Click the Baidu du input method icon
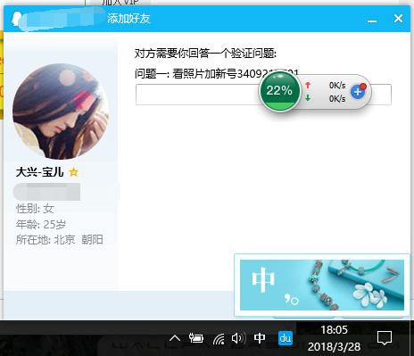This screenshot has width=414, height=356. click(x=286, y=338)
